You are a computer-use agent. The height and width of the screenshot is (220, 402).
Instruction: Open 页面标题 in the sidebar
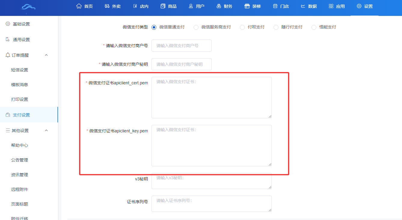(20, 204)
